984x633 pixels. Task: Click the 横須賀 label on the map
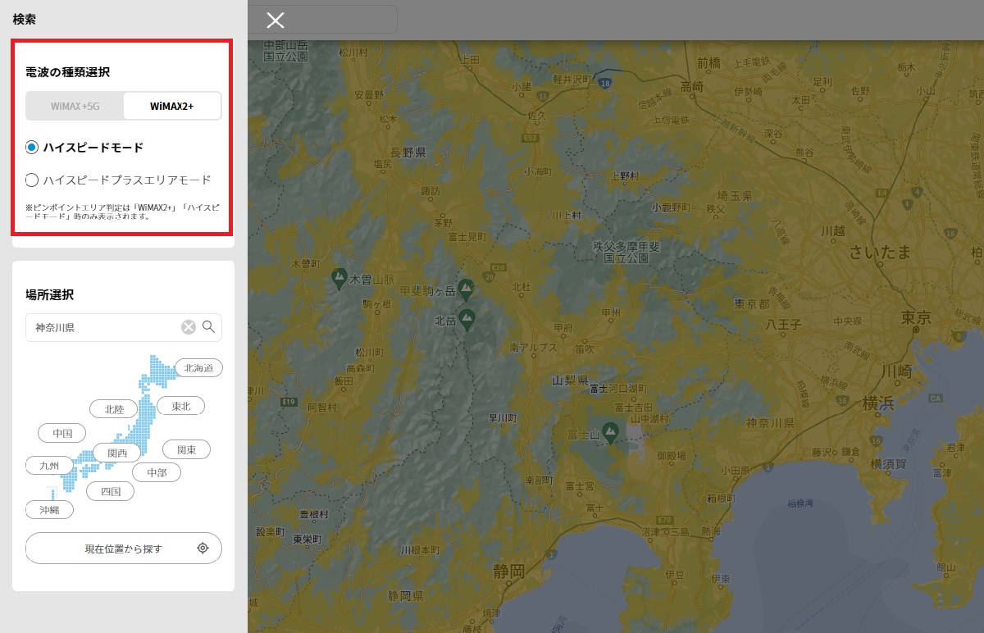pos(888,463)
